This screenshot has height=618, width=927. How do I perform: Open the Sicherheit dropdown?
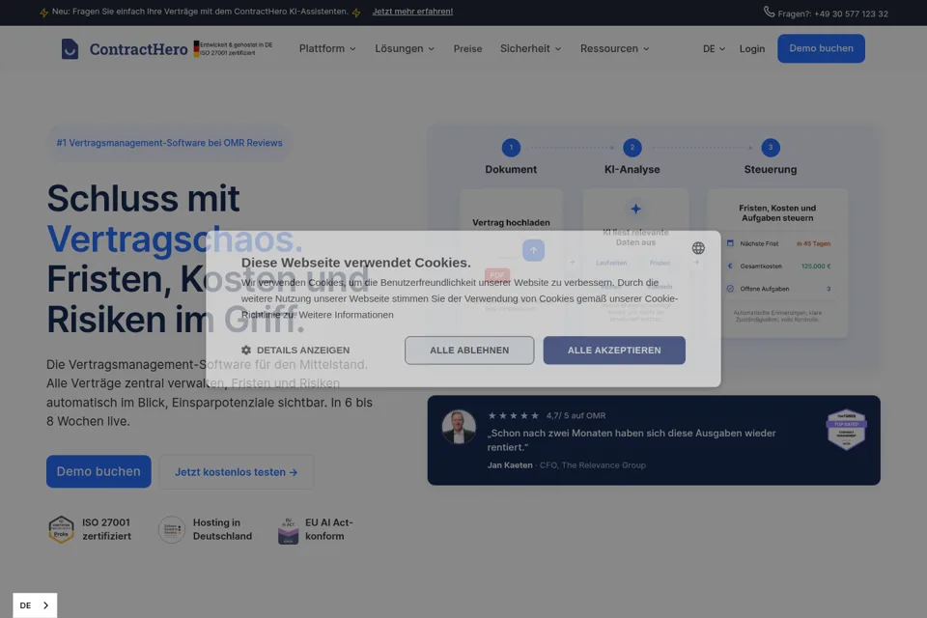[530, 48]
